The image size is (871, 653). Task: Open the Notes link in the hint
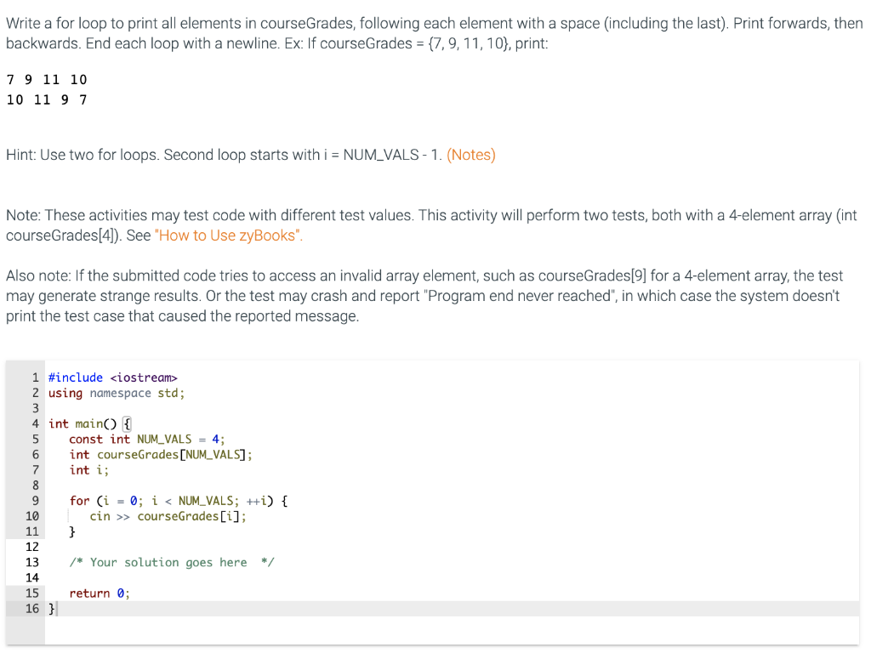471,155
